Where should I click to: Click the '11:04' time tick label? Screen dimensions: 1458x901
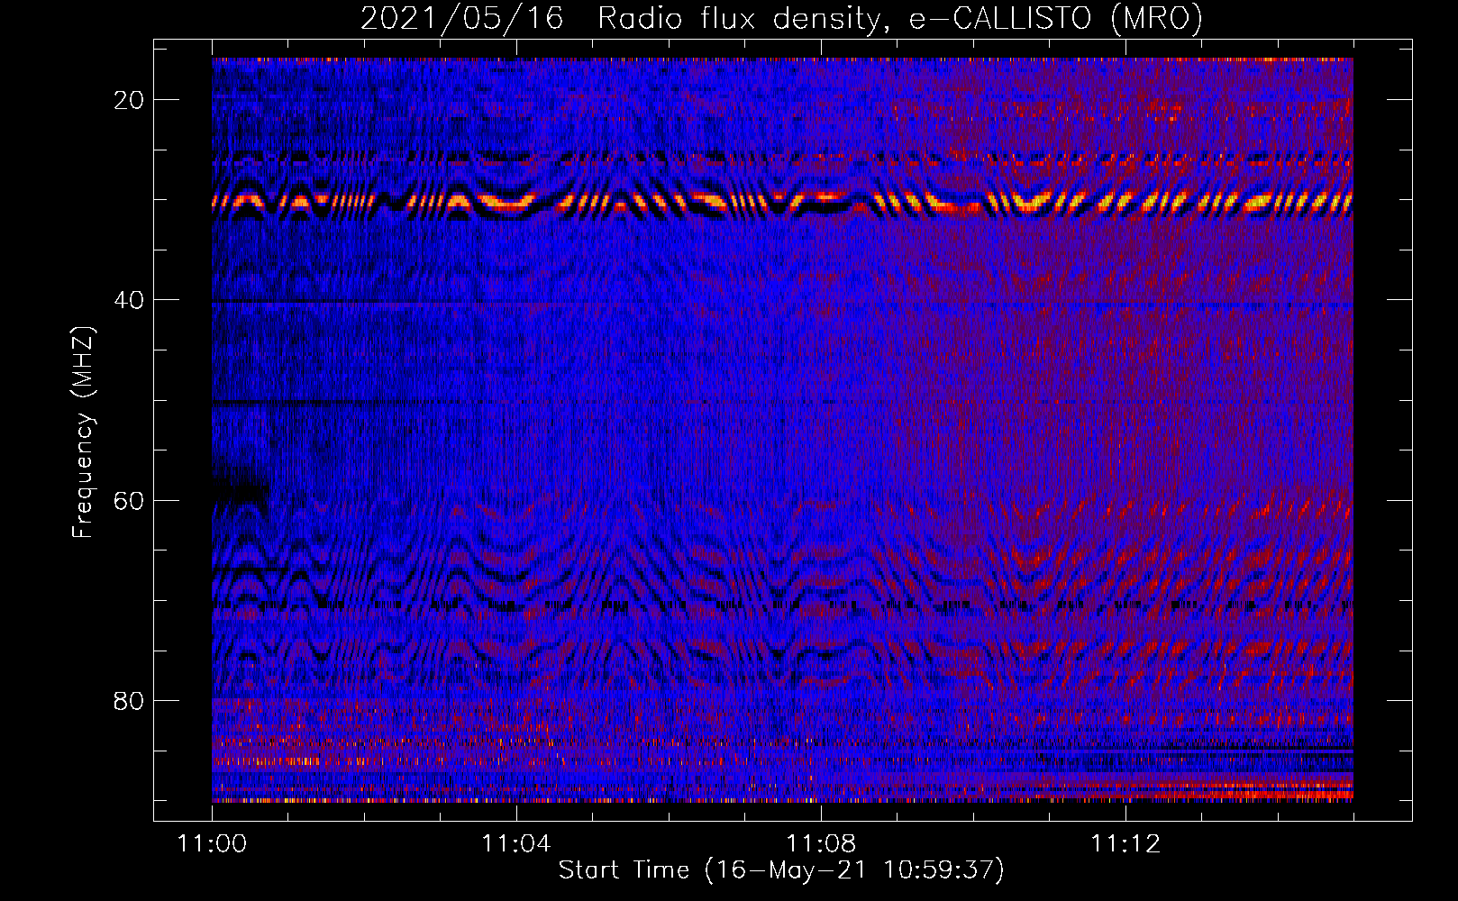point(516,844)
